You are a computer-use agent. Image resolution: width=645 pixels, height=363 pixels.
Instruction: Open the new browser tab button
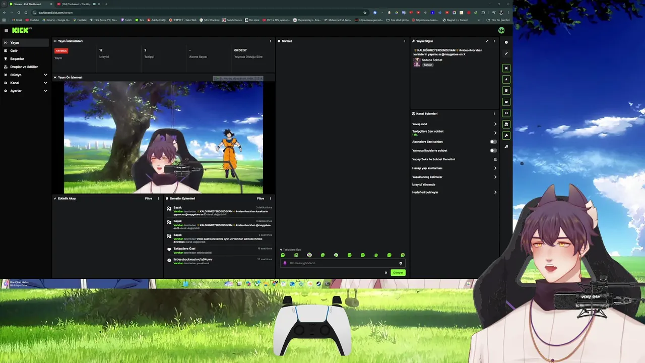click(106, 4)
